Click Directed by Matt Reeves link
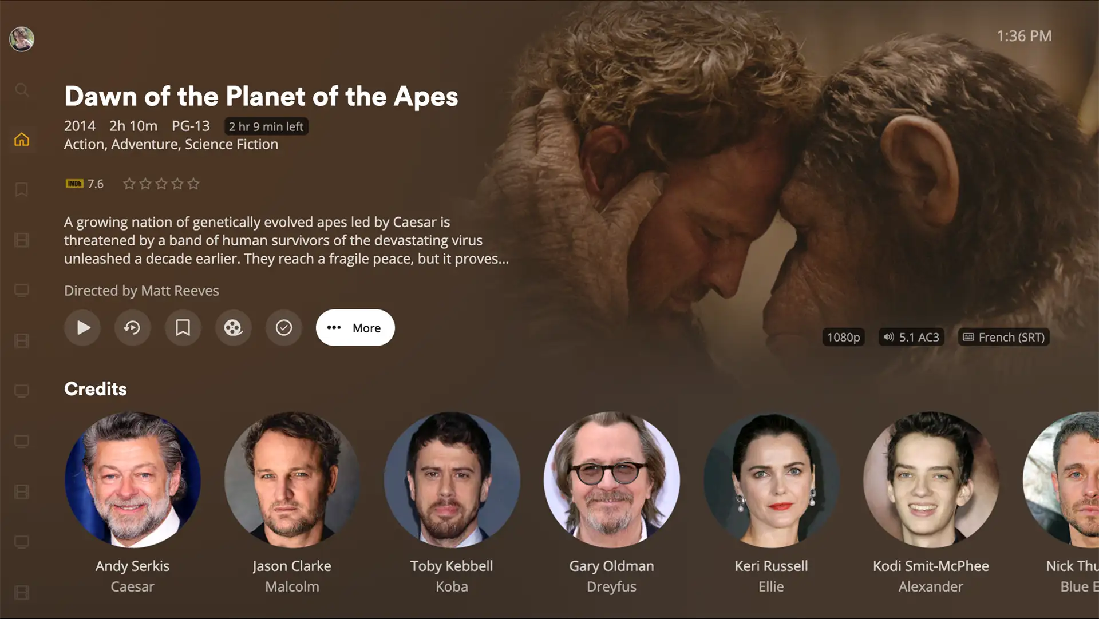This screenshot has height=619, width=1099. click(141, 291)
